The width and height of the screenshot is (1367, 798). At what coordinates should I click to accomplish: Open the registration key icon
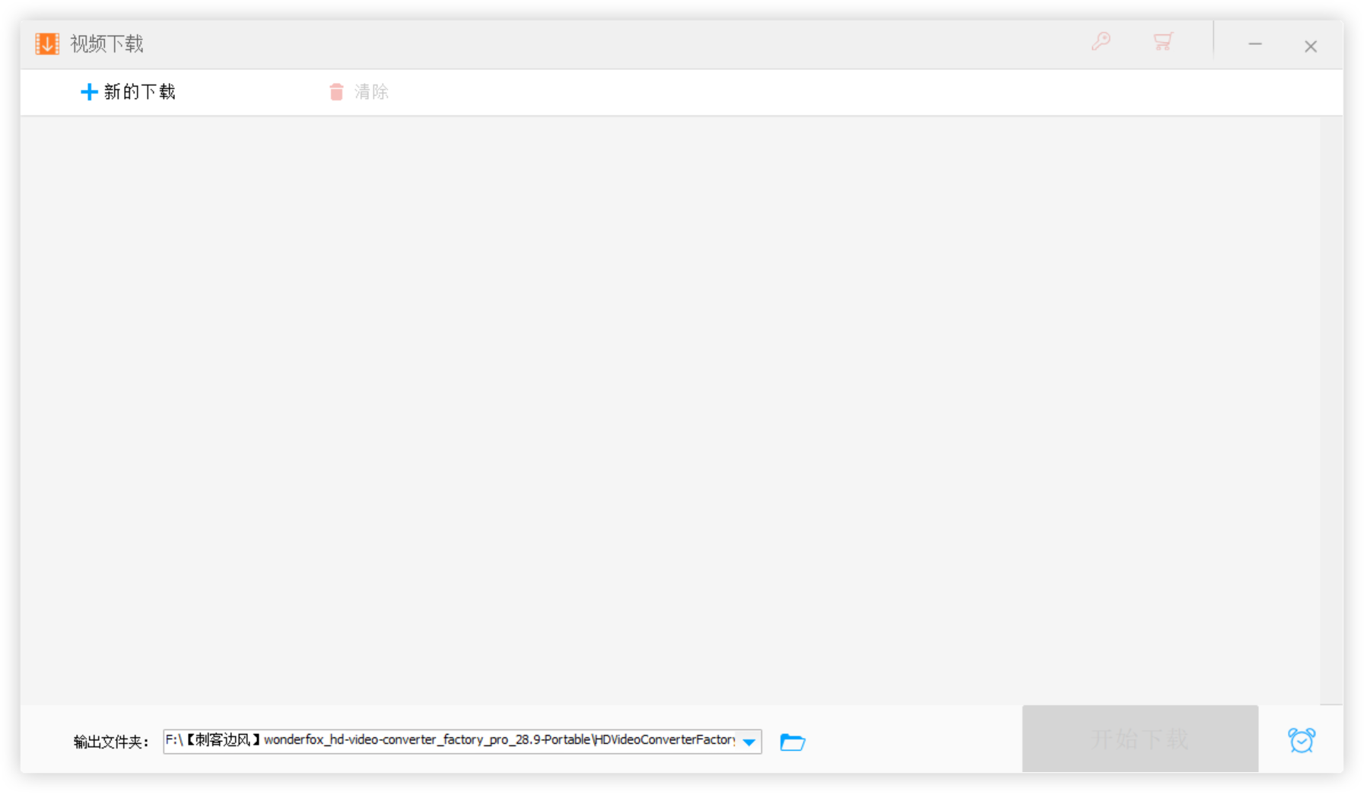(1101, 41)
